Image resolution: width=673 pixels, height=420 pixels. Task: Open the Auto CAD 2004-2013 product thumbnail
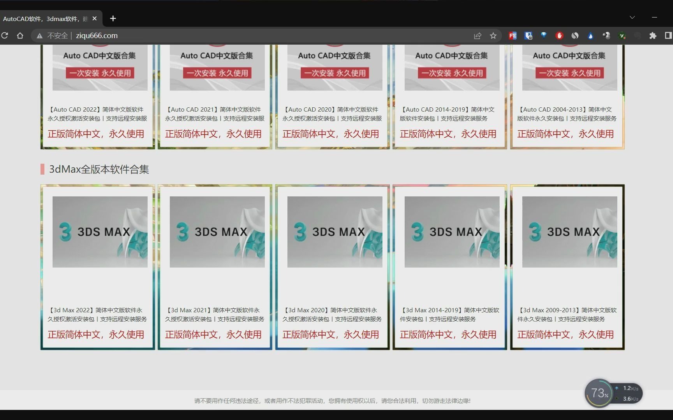coord(569,67)
